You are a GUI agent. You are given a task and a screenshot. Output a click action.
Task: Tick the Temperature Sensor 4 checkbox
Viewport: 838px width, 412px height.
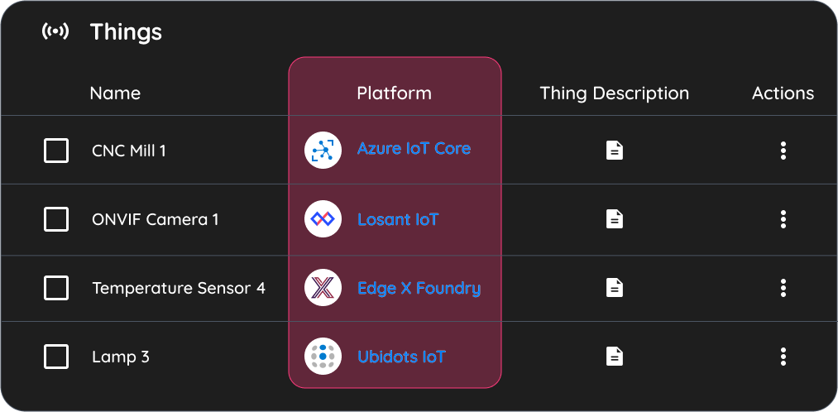tap(56, 288)
